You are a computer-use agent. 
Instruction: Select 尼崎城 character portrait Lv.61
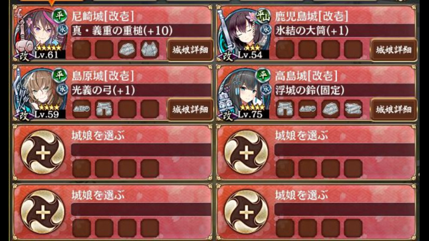[40, 34]
